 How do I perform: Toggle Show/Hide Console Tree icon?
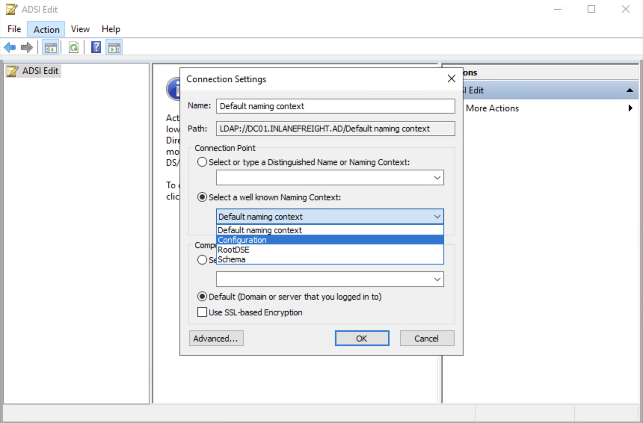pos(50,48)
